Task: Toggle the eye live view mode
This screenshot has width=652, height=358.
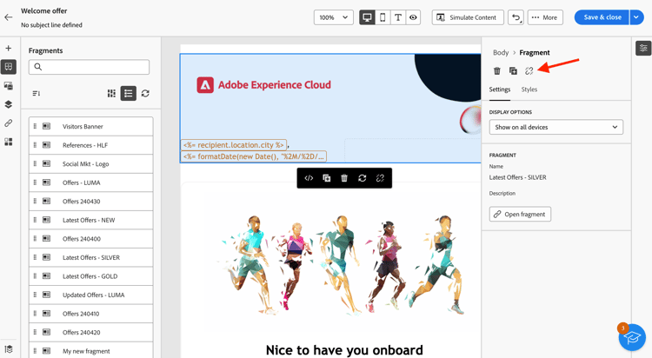Action: (x=413, y=17)
